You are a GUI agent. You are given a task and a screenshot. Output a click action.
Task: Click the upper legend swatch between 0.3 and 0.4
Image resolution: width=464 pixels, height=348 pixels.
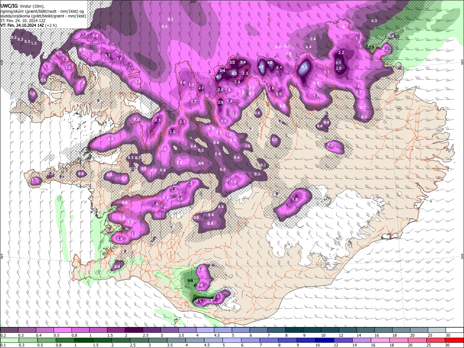click(27, 330)
